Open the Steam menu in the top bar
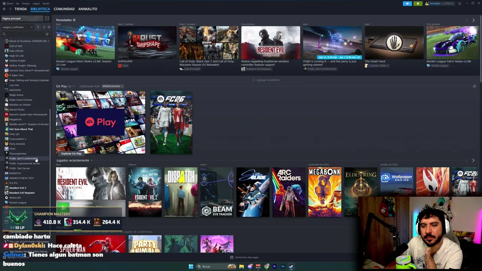Image resolution: width=482 pixels, height=271 pixels. [9, 3]
